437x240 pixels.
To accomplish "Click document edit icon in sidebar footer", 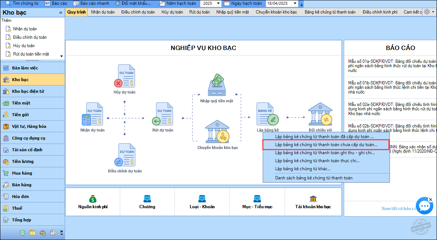I will coord(53,232).
